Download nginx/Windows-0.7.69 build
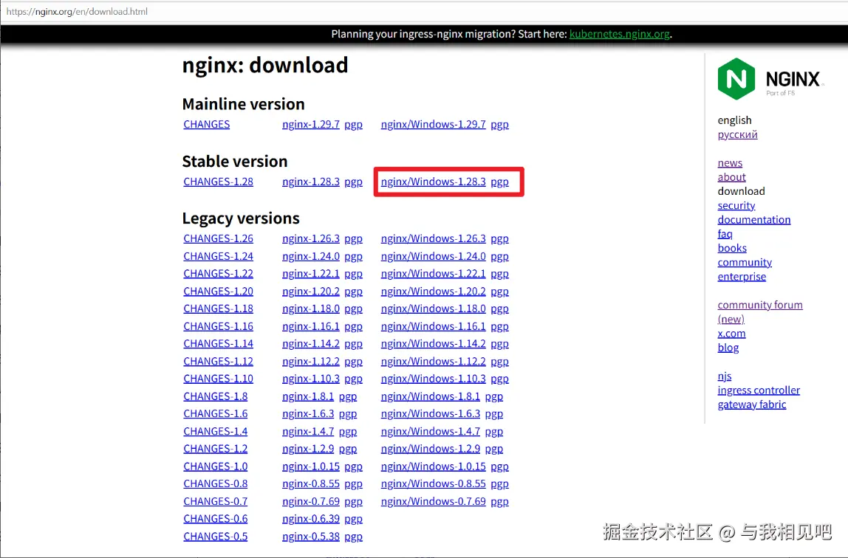848x558 pixels. 433,501
